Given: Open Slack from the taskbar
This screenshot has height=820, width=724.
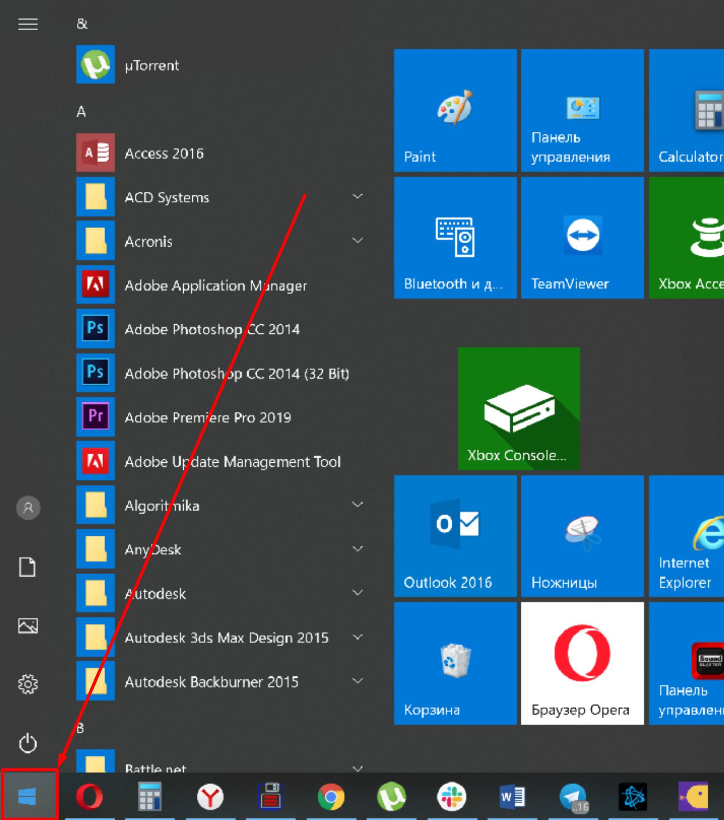Looking at the screenshot, I should coord(452,797).
